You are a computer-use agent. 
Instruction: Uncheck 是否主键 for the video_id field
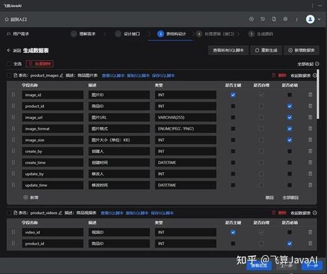click(x=233, y=232)
